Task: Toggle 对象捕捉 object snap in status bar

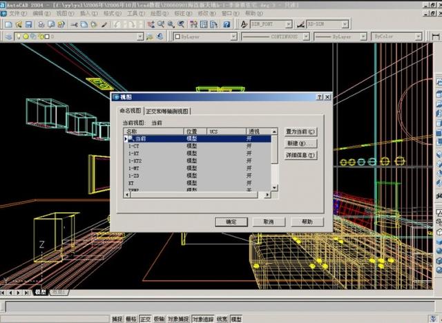Action: (x=178, y=319)
